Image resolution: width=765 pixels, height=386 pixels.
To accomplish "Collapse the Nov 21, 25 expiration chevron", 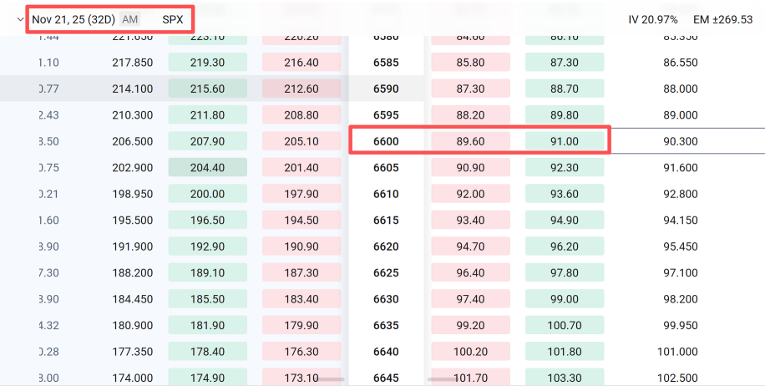I will 20,19.
